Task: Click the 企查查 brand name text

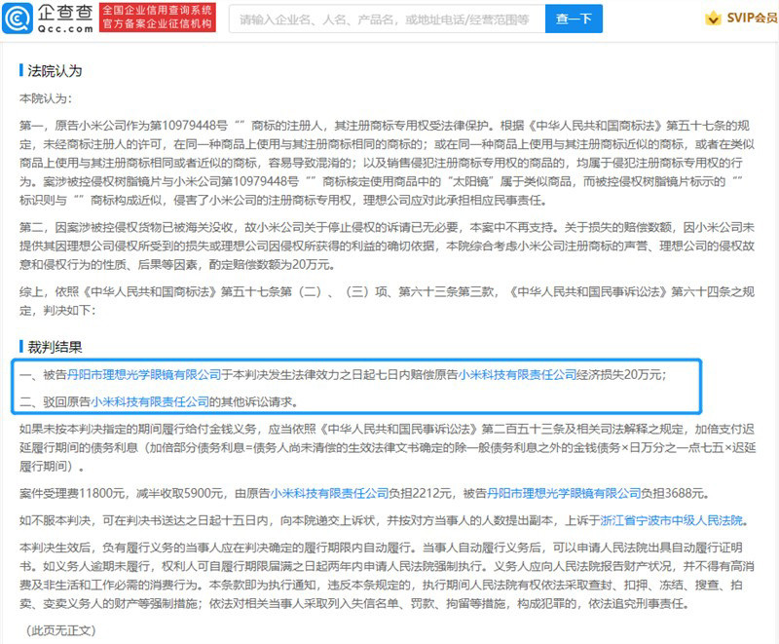Action: (x=65, y=13)
